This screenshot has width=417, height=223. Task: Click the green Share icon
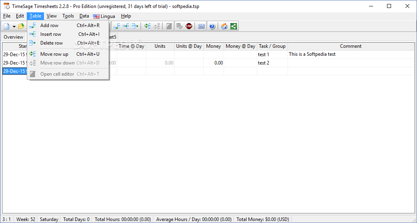click(234, 26)
